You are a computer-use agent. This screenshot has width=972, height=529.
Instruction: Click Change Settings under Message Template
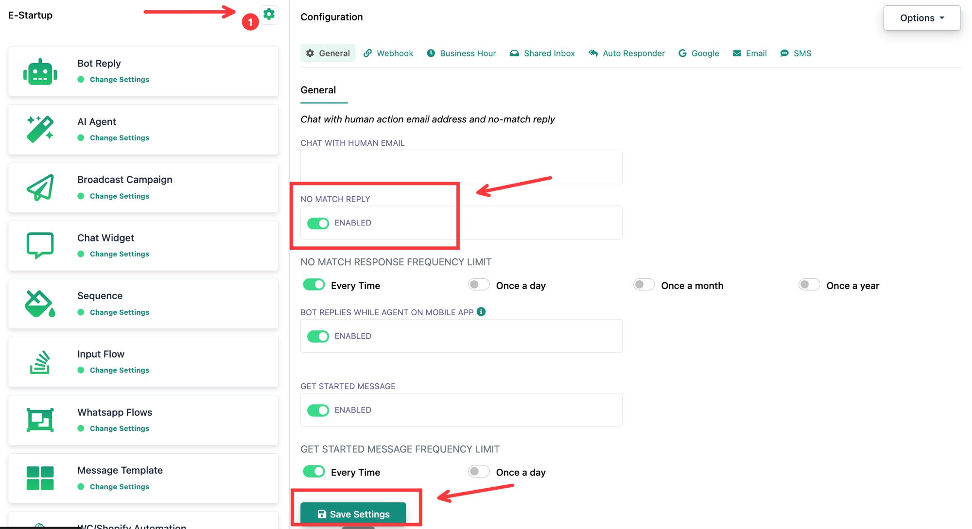click(119, 487)
